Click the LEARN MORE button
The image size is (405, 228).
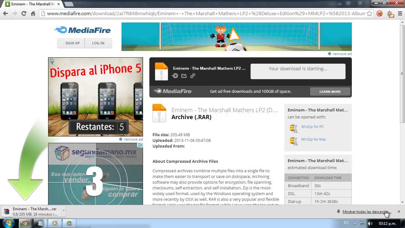click(330, 92)
